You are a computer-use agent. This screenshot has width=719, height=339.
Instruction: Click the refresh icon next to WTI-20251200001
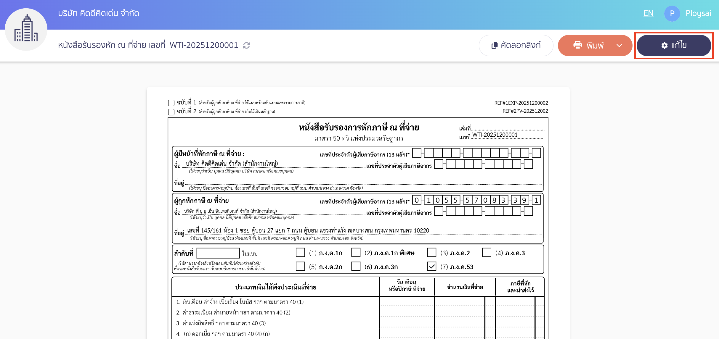coord(246,45)
